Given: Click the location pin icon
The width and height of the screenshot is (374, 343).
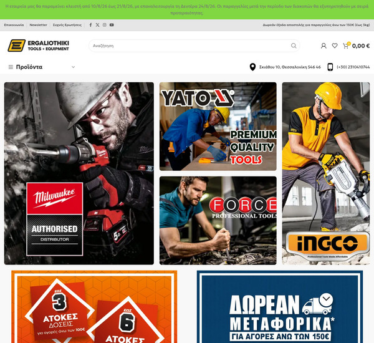Looking at the screenshot, I should tap(252, 67).
